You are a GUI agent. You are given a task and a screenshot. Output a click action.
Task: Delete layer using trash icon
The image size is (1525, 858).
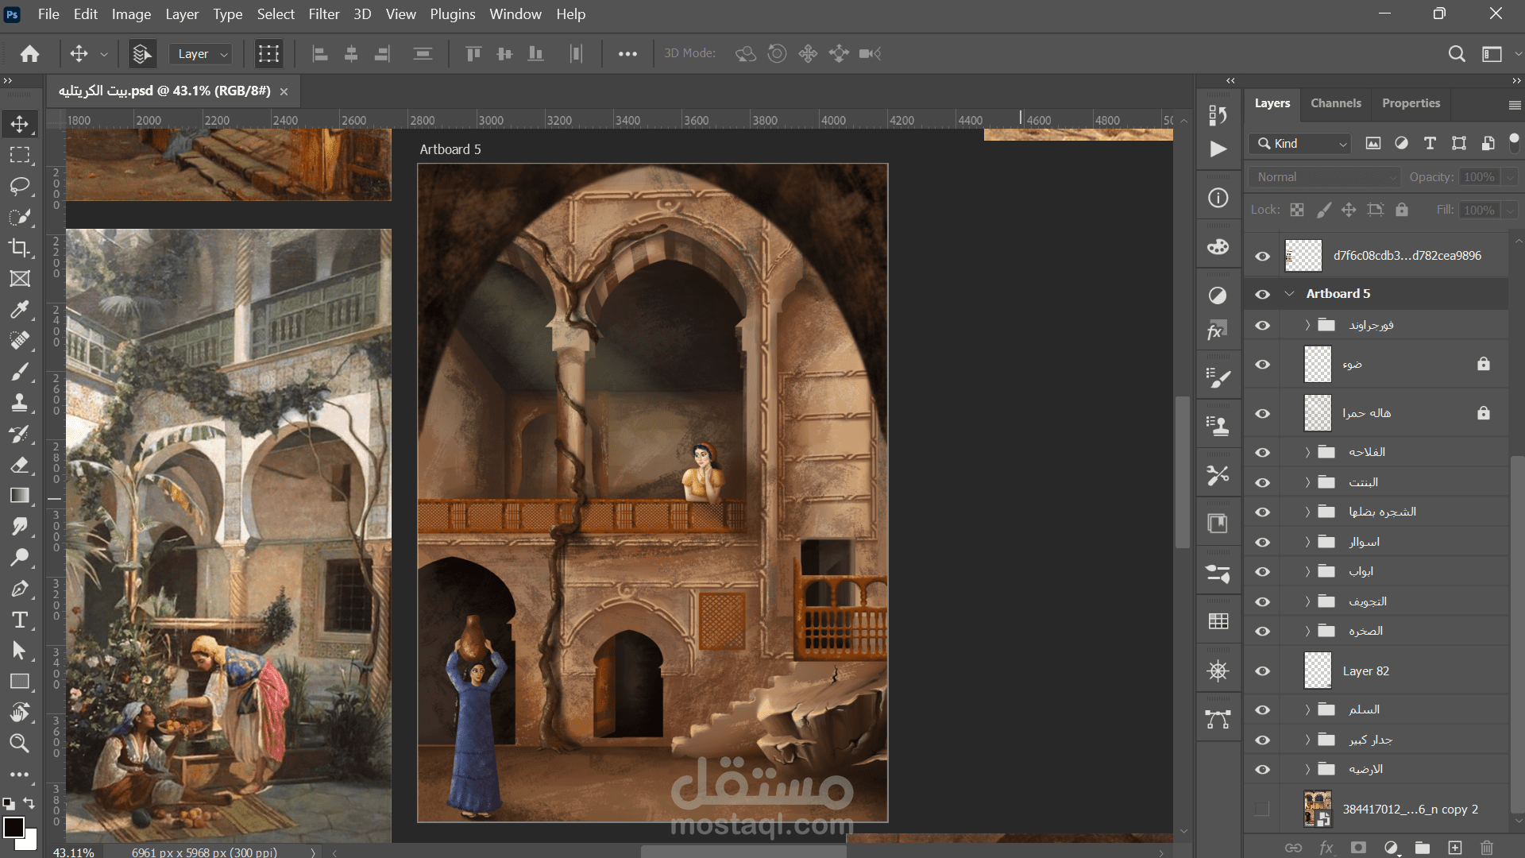[1487, 848]
